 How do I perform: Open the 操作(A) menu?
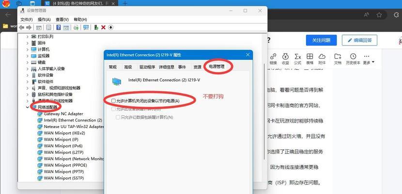(44, 19)
